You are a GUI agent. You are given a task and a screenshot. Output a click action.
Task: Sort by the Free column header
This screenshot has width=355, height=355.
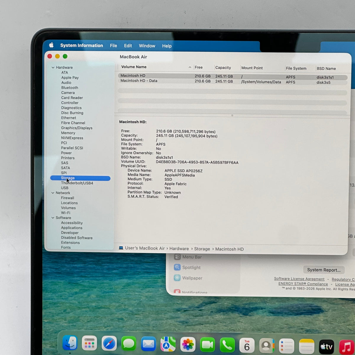pos(199,67)
